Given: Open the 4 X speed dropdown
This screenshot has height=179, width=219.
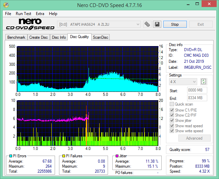Looking at the screenshot, I should click(x=183, y=81).
